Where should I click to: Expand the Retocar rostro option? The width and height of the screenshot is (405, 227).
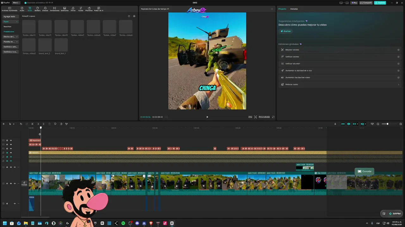tap(398, 84)
